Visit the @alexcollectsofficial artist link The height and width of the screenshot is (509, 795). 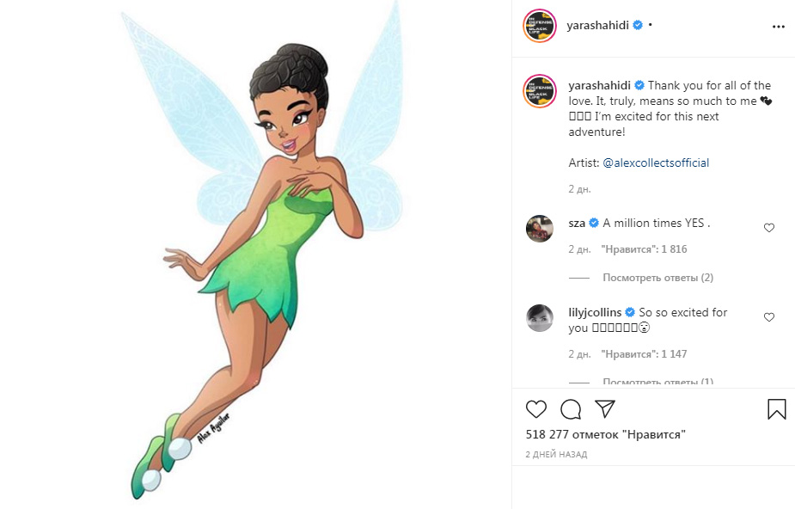point(656,163)
